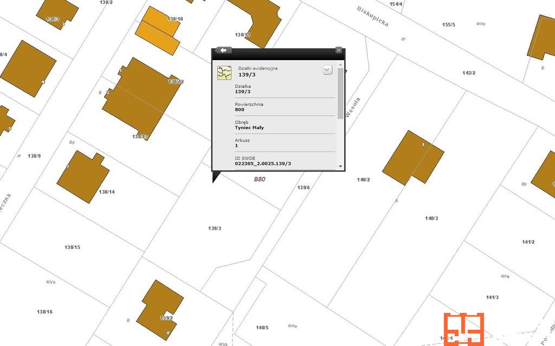Click parcel label 143/2 on the map
Screen dimensions: 555x346
pyautogui.click(x=469, y=73)
